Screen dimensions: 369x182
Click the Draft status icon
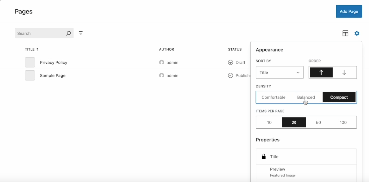[x=230, y=62]
